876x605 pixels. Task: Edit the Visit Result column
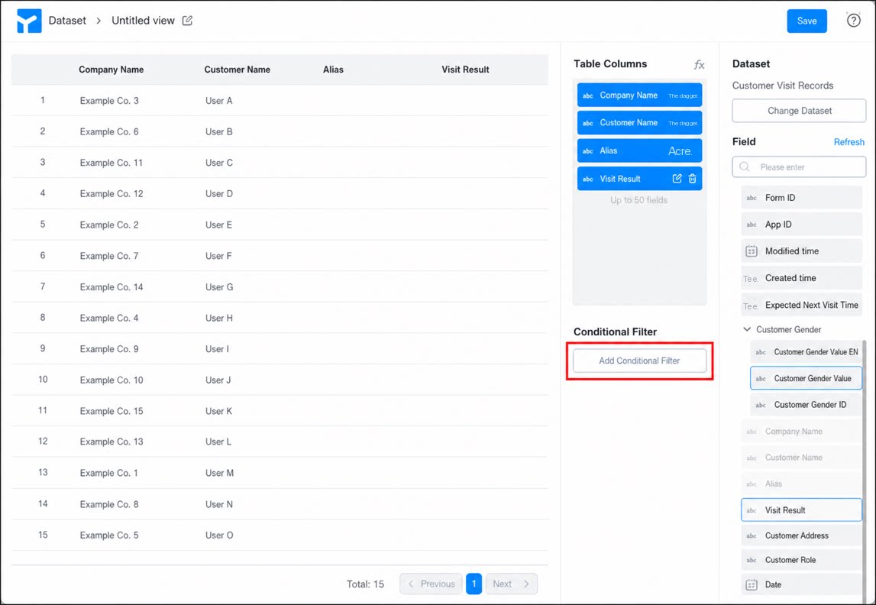[677, 179]
